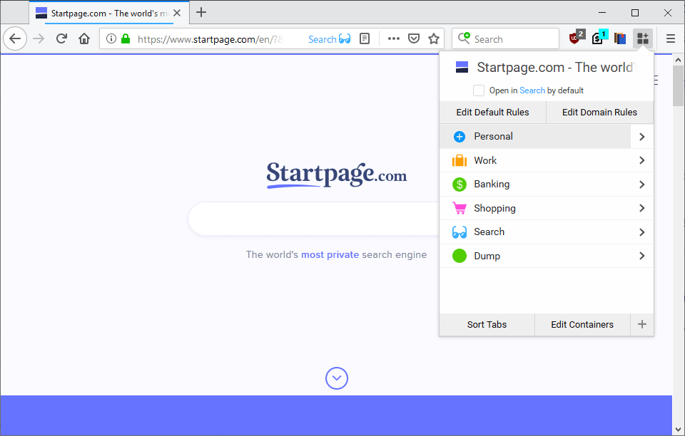Open a new browser tab

tap(201, 12)
